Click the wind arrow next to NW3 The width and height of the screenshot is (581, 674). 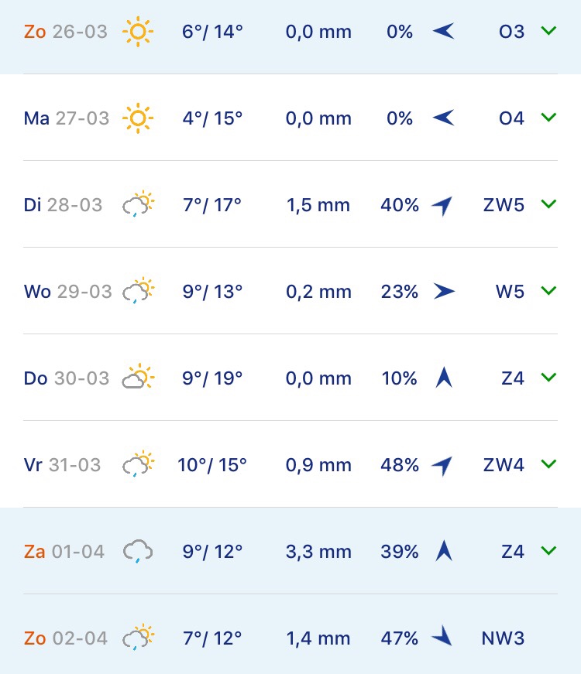[442, 635]
